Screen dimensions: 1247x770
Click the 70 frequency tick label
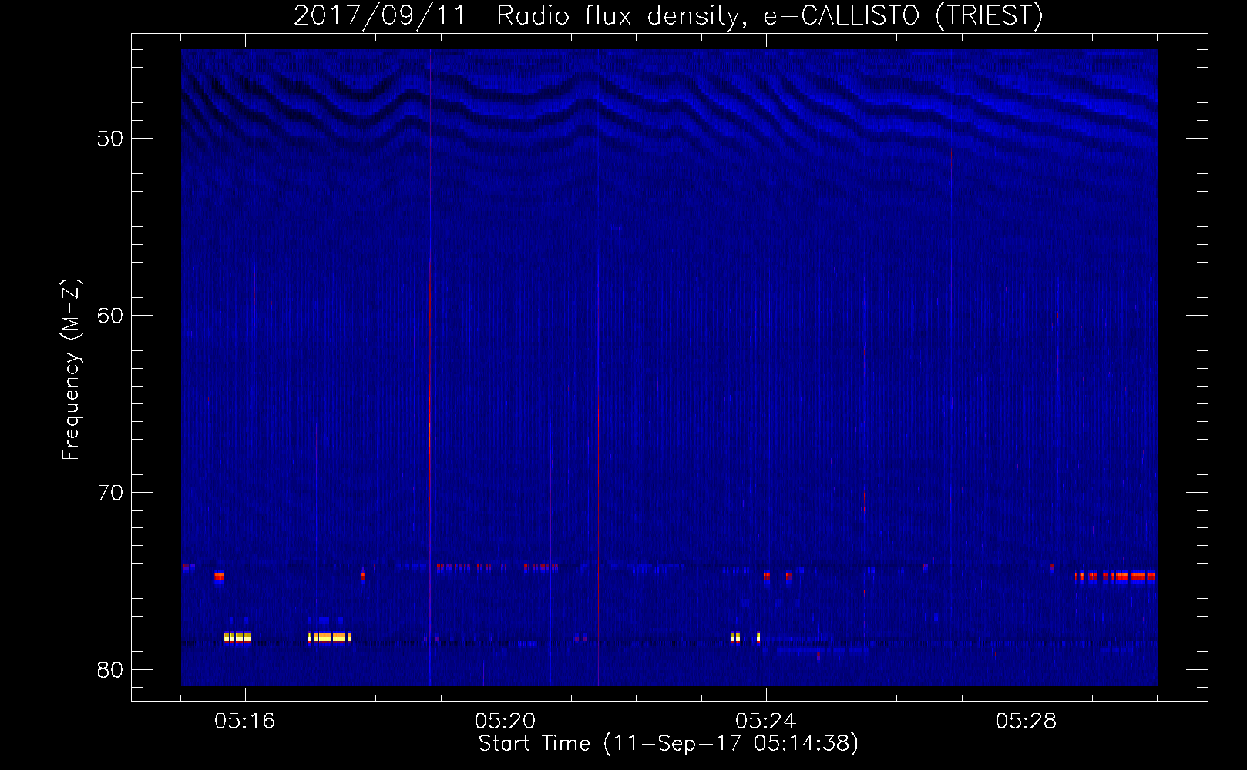tap(110, 493)
